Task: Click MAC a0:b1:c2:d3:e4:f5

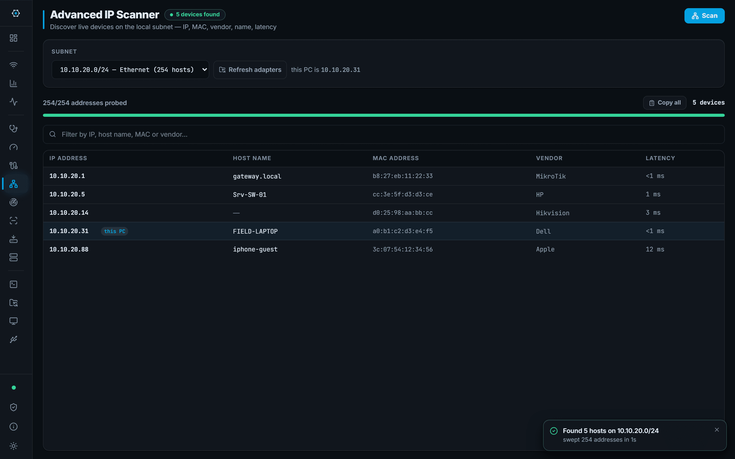Action: click(402, 231)
